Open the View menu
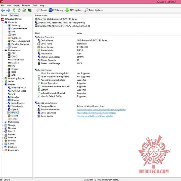Screen dimensions: 181x181 point(9,6)
